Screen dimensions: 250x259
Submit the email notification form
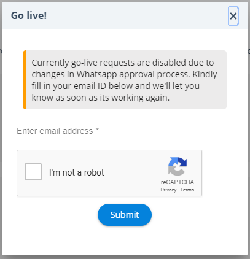[125, 215]
